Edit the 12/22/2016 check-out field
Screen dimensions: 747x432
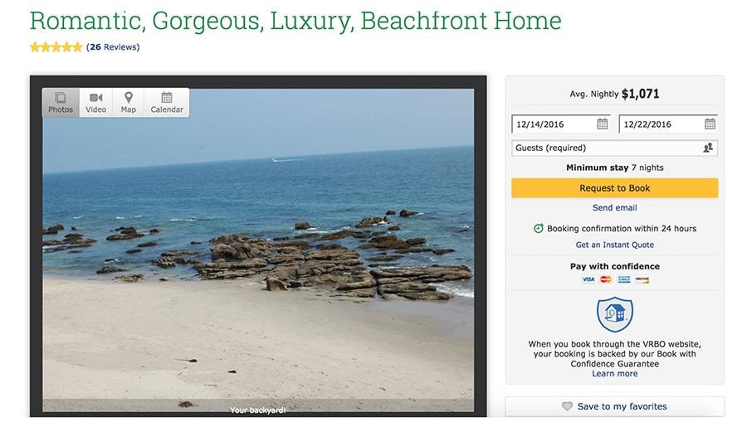click(x=668, y=124)
